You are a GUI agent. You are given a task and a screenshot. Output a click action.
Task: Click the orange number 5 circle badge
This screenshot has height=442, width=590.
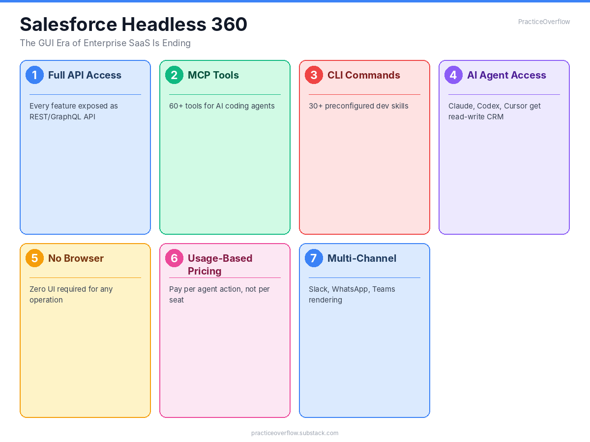click(34, 258)
